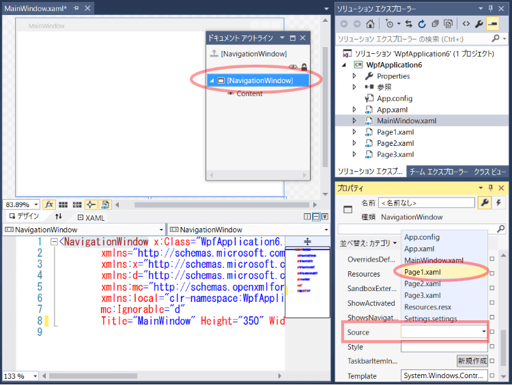Open the pending changes filter dropdown arrow
This screenshot has height=385, width=512.
399,24
